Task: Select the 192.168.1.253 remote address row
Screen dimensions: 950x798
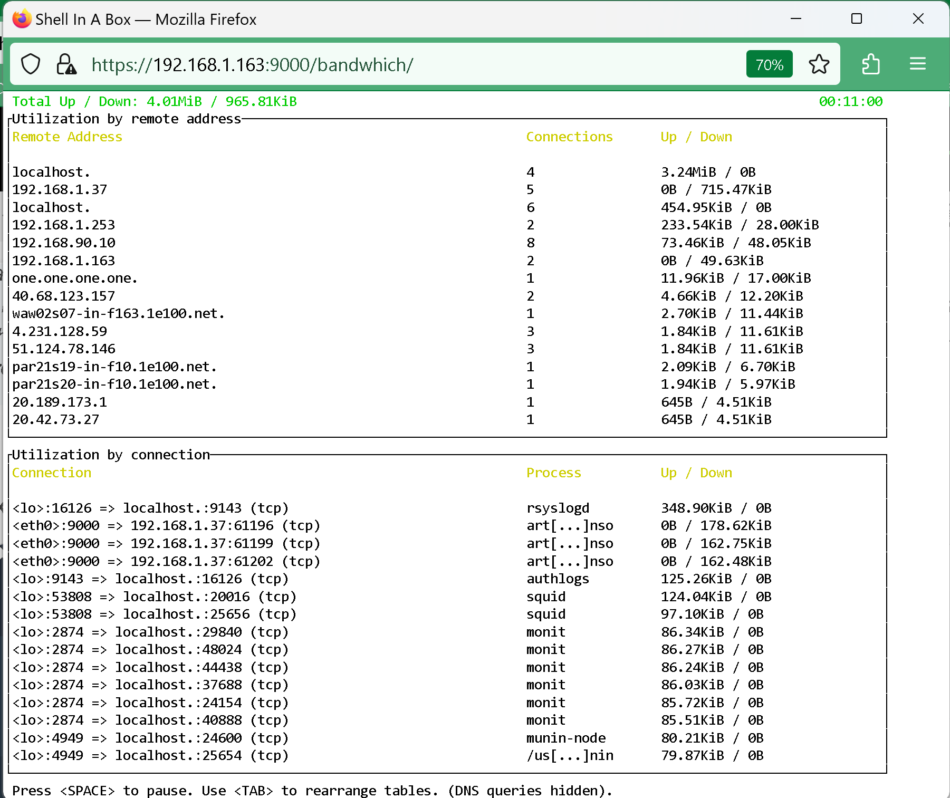Action: coord(63,225)
